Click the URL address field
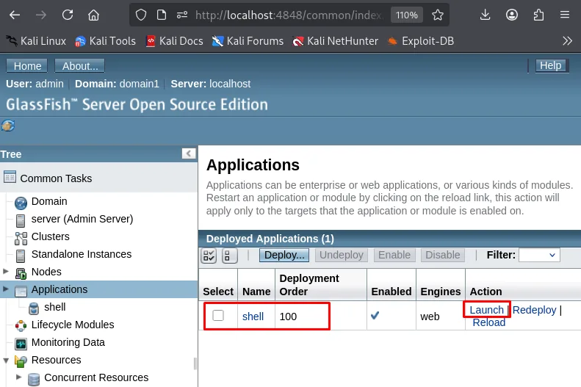This screenshot has width=581, height=387. click(x=289, y=15)
